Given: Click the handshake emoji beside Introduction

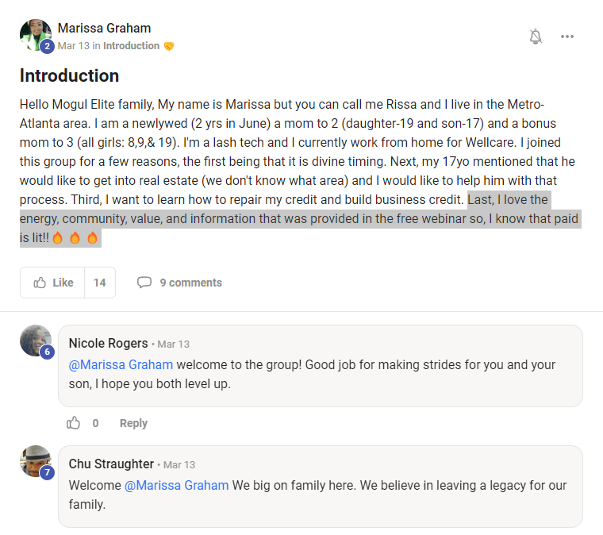Looking at the screenshot, I should (x=169, y=46).
